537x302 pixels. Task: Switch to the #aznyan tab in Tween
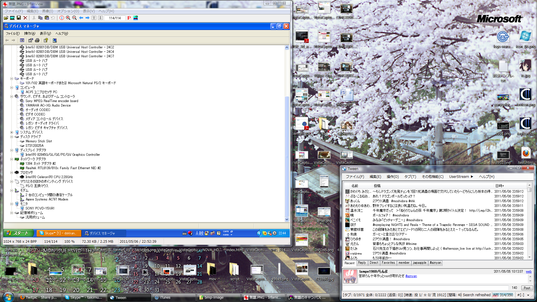point(435,263)
